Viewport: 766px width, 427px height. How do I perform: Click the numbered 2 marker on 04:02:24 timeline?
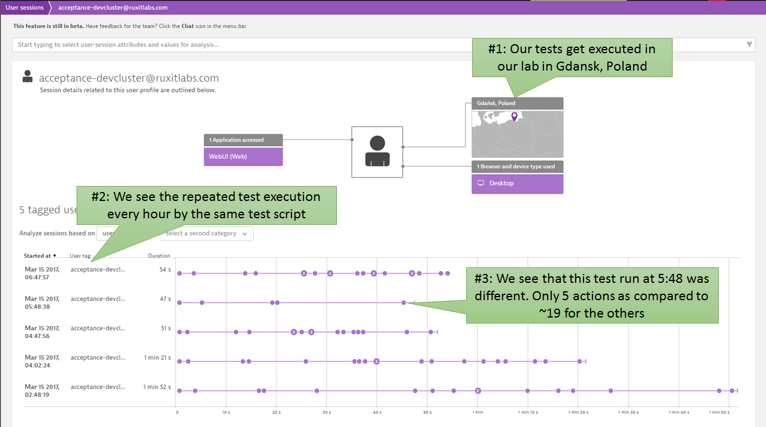376,361
